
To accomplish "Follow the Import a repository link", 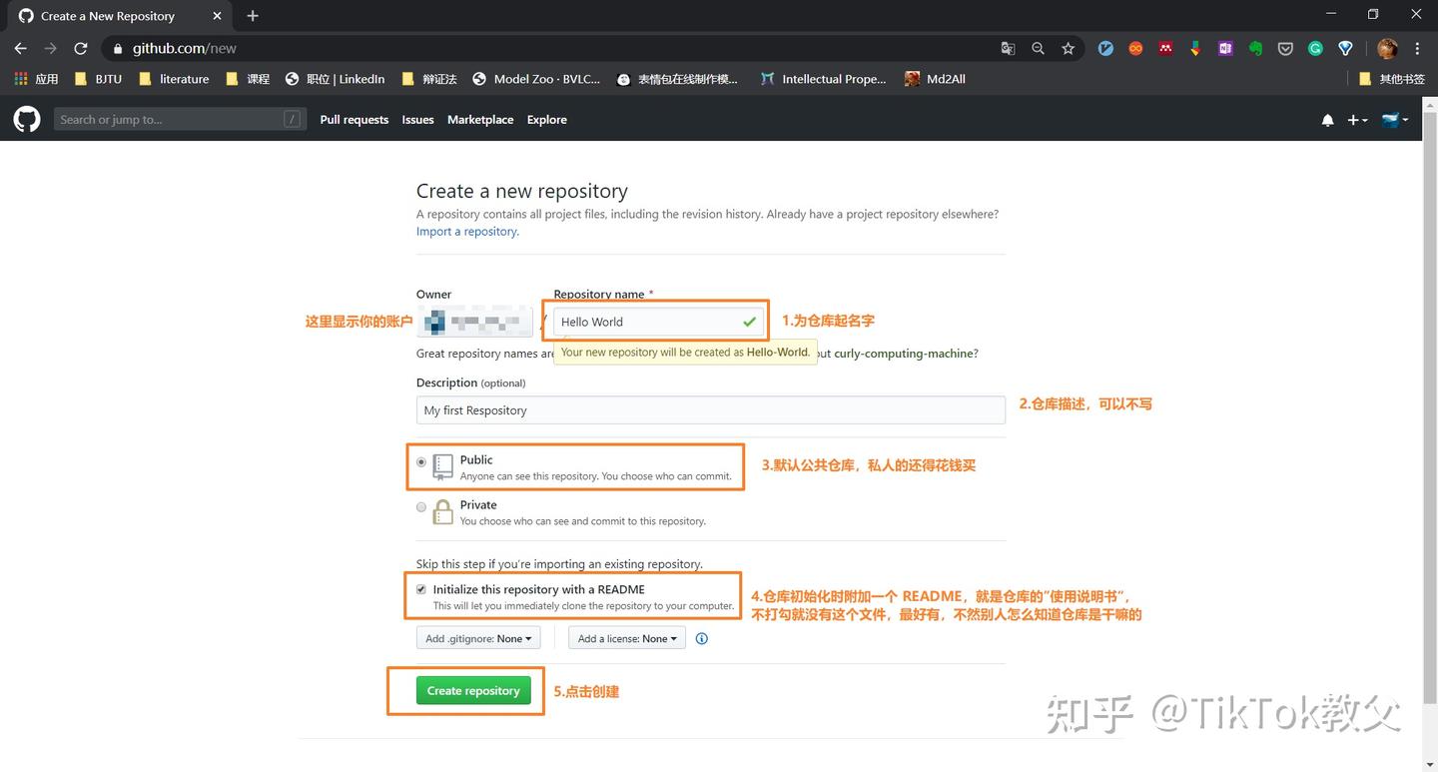I will coord(465,231).
